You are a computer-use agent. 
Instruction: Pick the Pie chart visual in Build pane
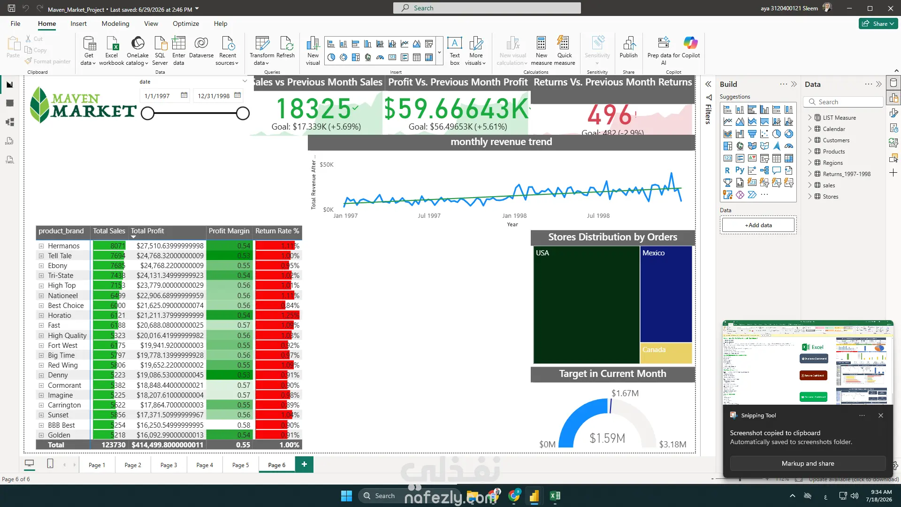pos(777,134)
